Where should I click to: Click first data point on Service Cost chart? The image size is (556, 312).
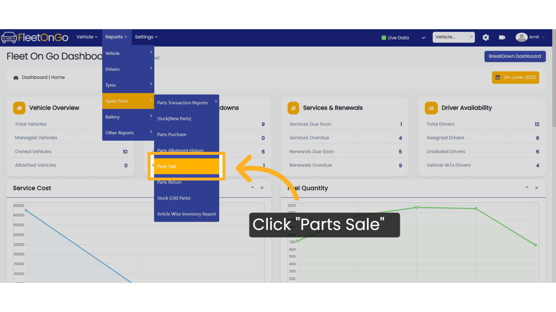26,210
